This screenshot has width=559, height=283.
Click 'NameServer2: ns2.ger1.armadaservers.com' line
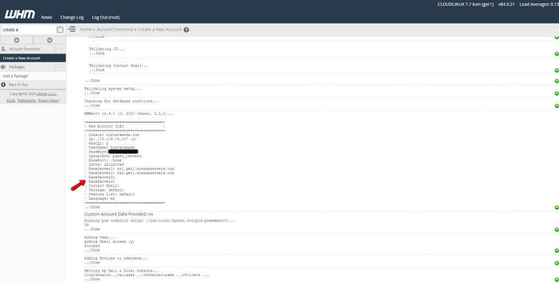click(131, 173)
